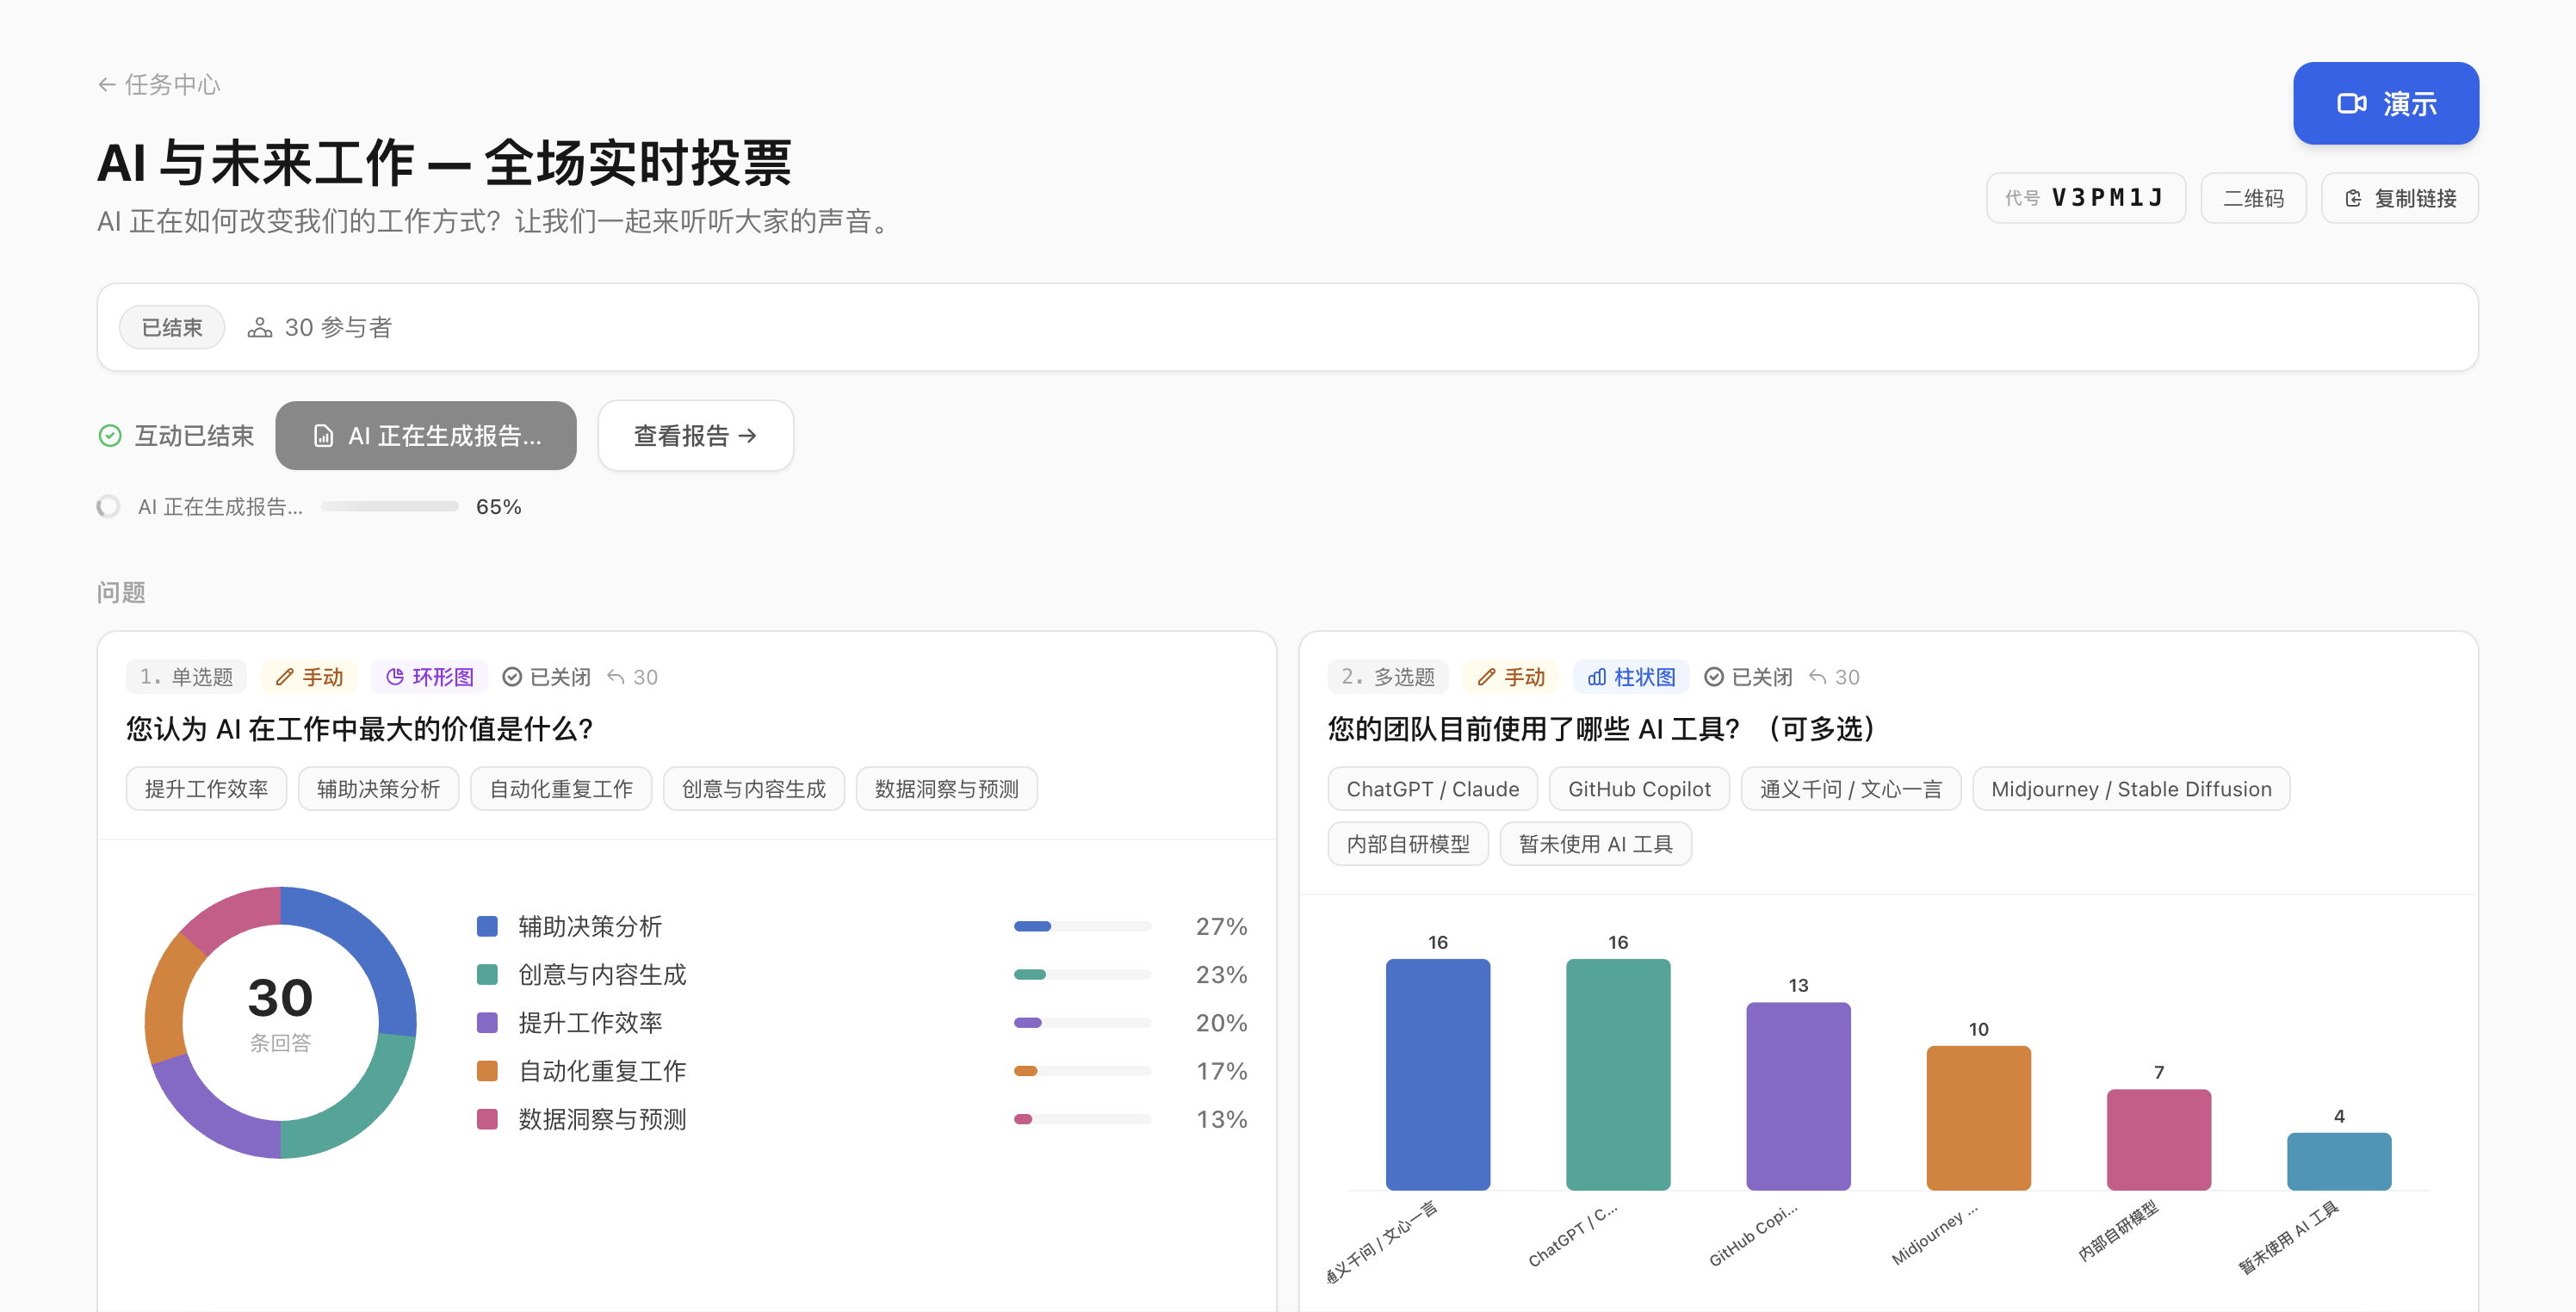This screenshot has width=2576, height=1312.
Task: Click the 已结束 status badge
Action: pos(172,327)
